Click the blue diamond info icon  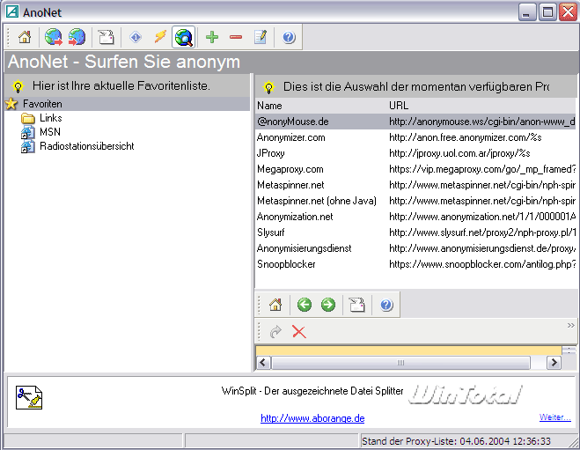pyautogui.click(x=136, y=37)
